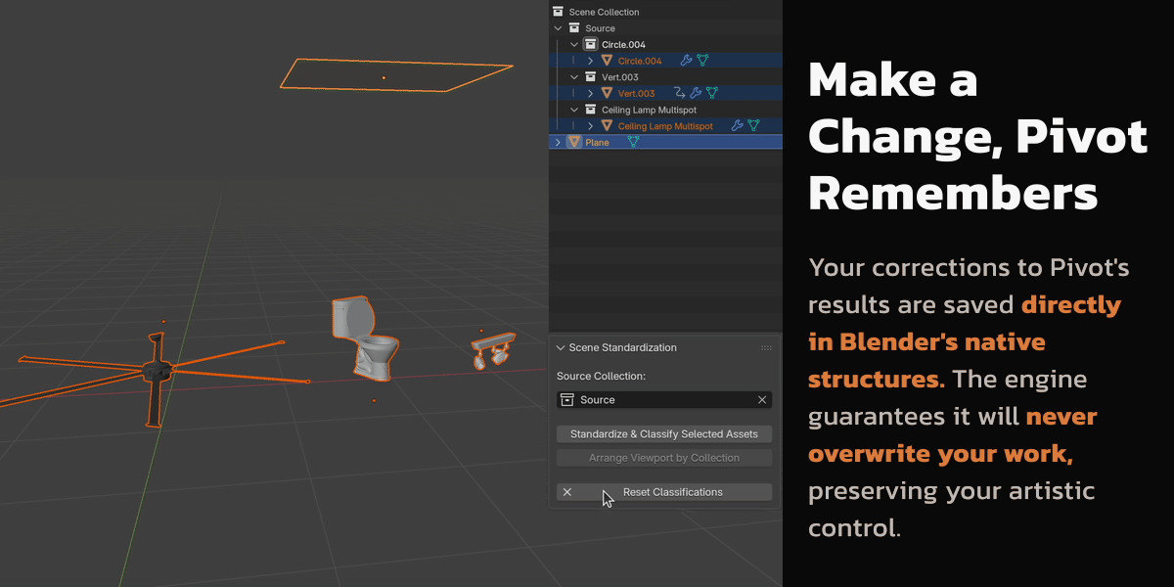Collapse the Vert.003 collection
The width and height of the screenshot is (1174, 587).
574,77
